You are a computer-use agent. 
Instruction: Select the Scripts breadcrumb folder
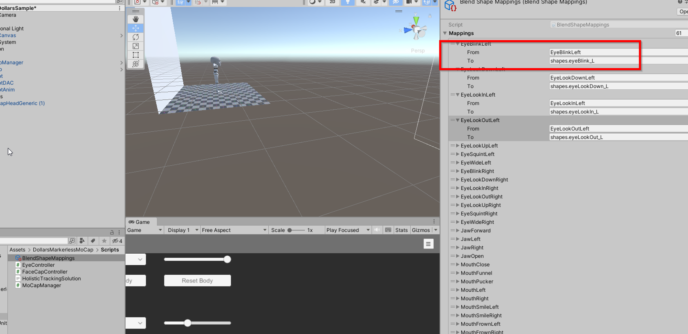(110, 250)
